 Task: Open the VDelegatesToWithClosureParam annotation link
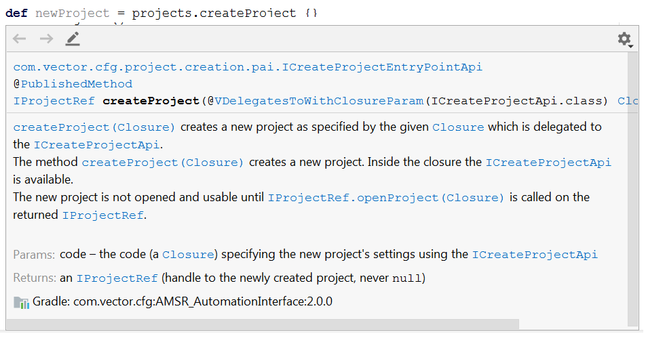pos(319,101)
